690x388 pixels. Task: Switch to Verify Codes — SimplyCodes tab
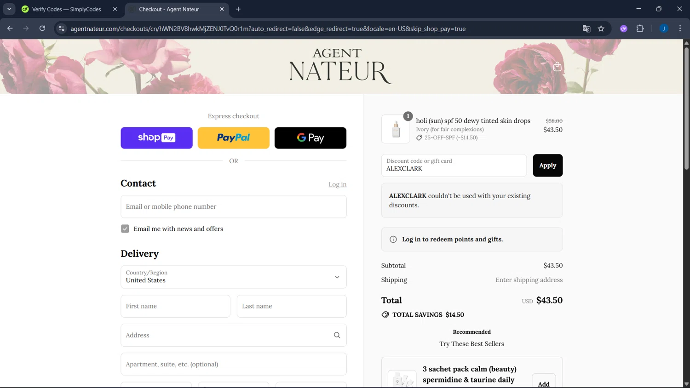66,9
